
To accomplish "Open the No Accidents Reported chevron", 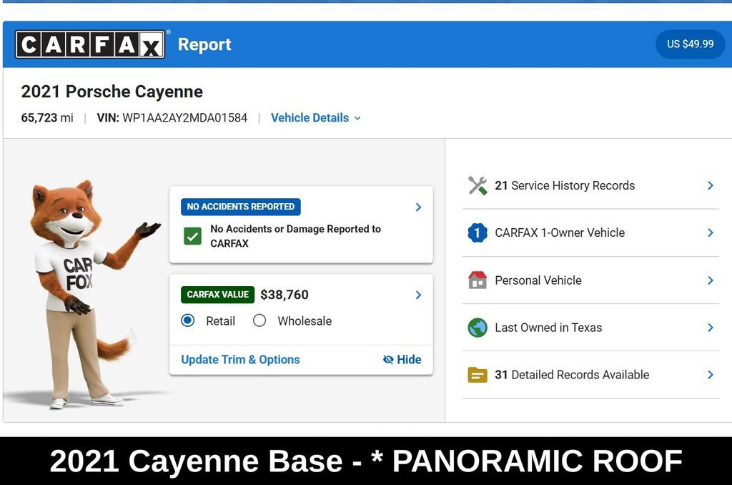I will pyautogui.click(x=418, y=207).
